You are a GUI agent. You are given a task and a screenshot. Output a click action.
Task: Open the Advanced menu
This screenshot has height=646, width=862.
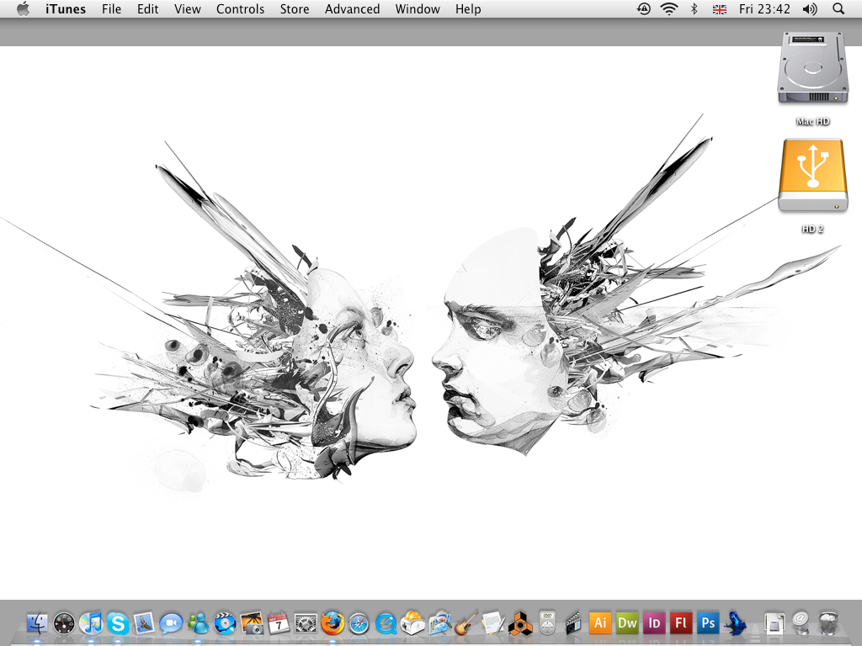(x=353, y=8)
